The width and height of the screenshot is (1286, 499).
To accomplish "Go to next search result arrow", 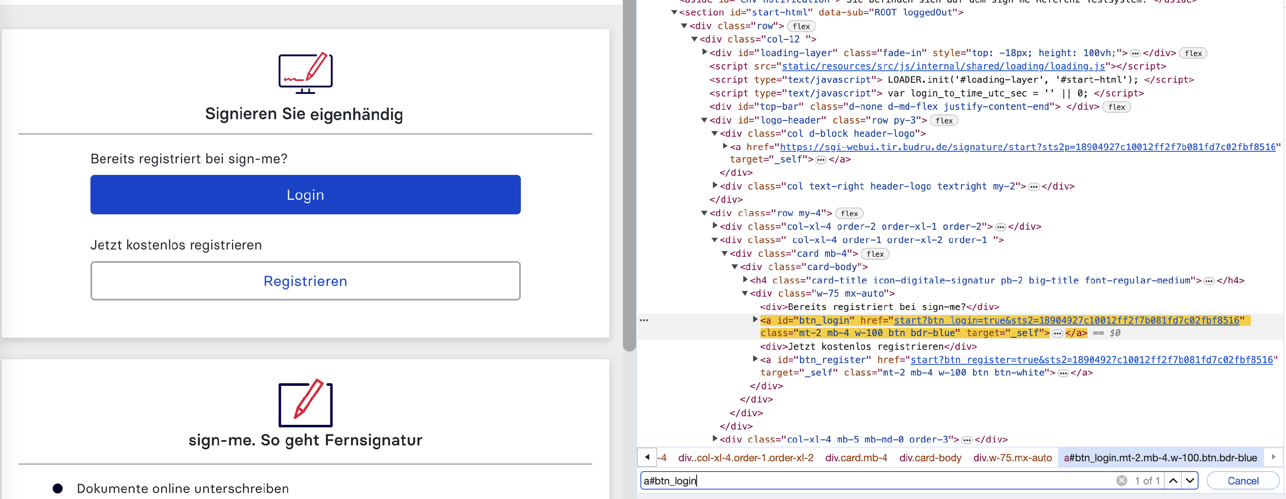I will 1190,481.
